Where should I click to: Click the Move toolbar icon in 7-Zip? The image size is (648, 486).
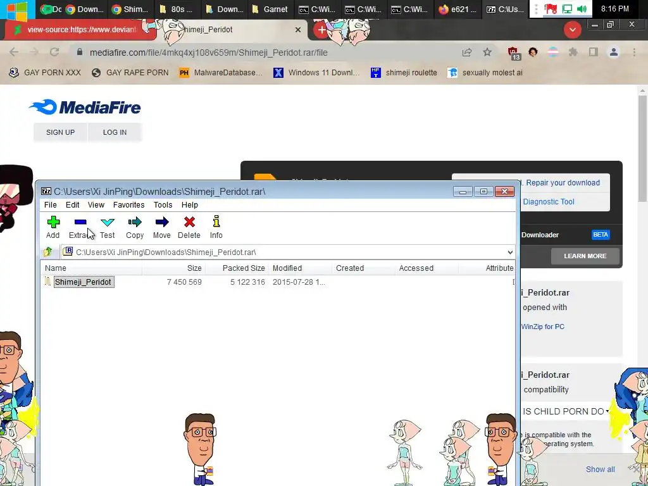click(162, 222)
